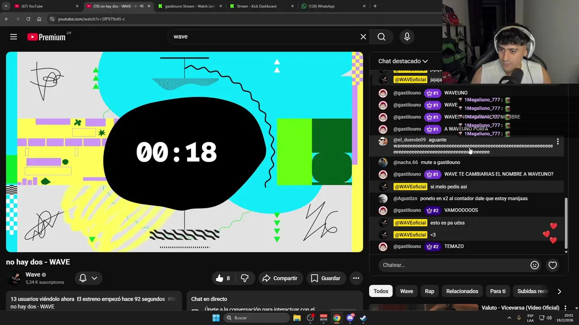Open more actions ellipsis beside Guardar
Screen dimensions: 579x325
(x=356, y=278)
